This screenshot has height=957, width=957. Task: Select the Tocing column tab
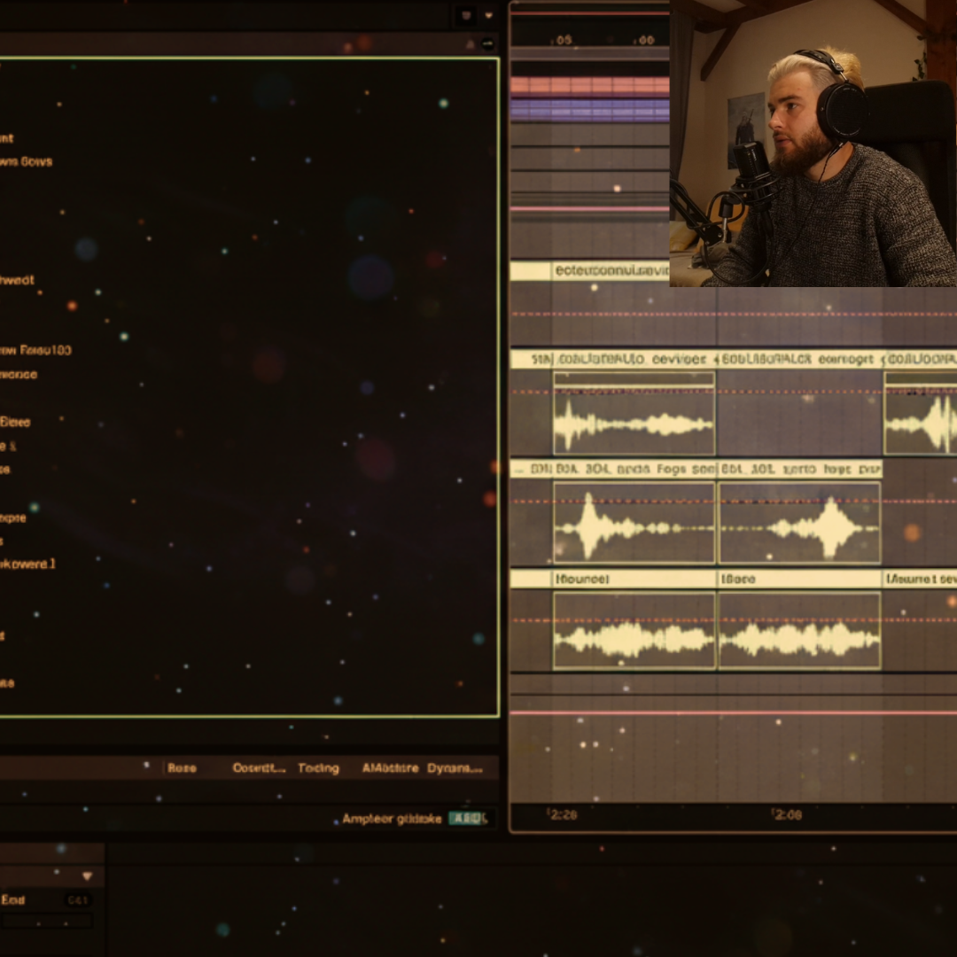[x=318, y=768]
